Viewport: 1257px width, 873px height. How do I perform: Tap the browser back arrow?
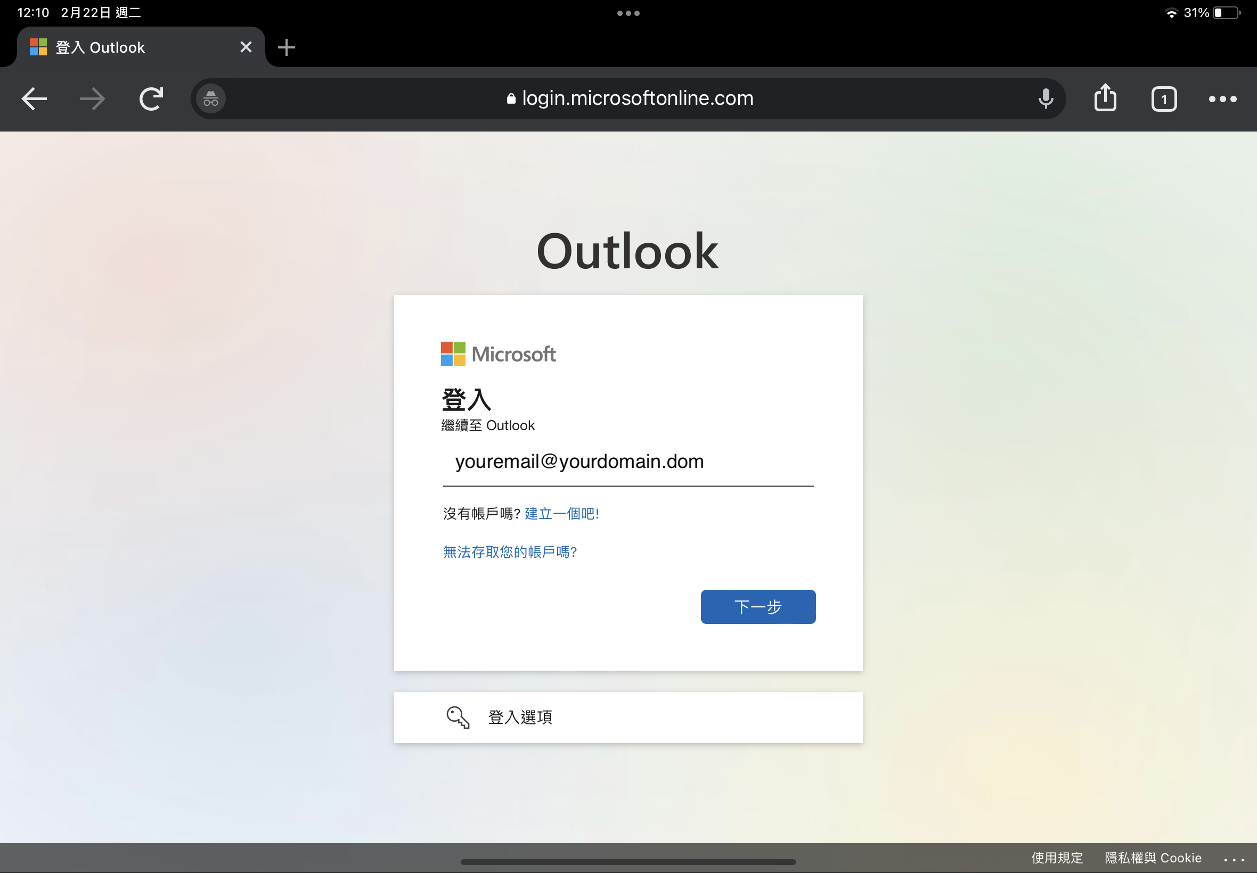coord(34,99)
